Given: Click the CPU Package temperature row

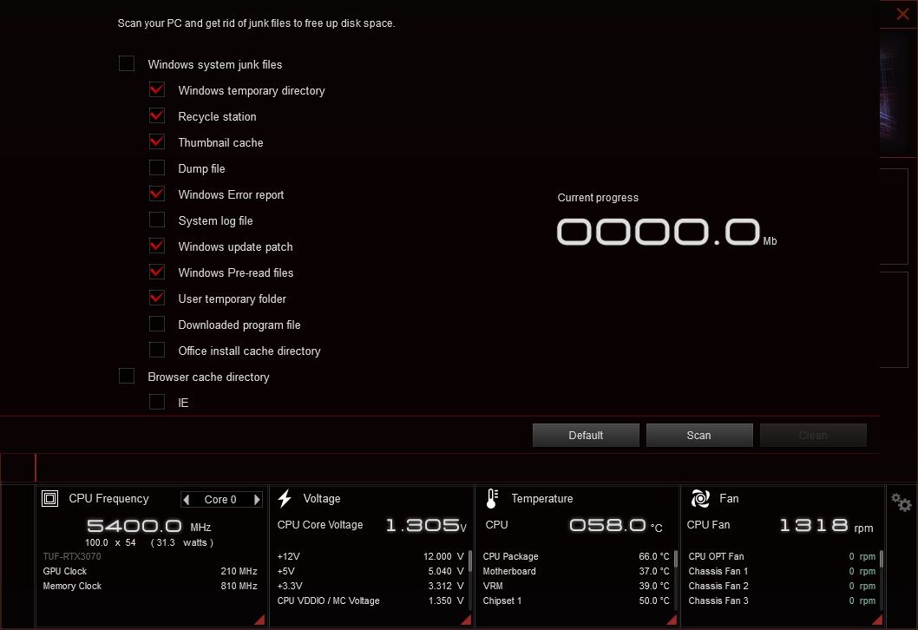Looking at the screenshot, I should (576, 556).
